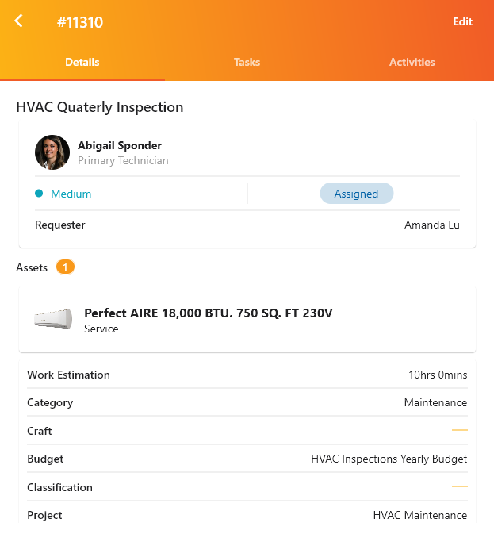Click the Medium priority dot indicator
This screenshot has width=494, height=538.
(39, 194)
